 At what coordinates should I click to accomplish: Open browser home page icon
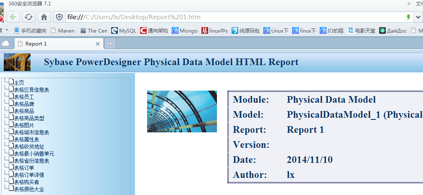click(44, 17)
